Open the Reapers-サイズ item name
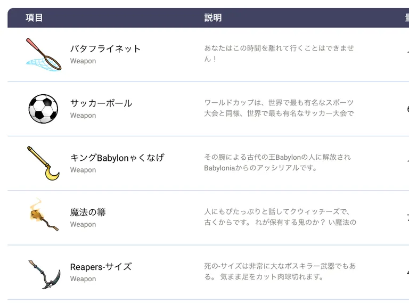The width and height of the screenshot is (409, 303). coord(101,267)
